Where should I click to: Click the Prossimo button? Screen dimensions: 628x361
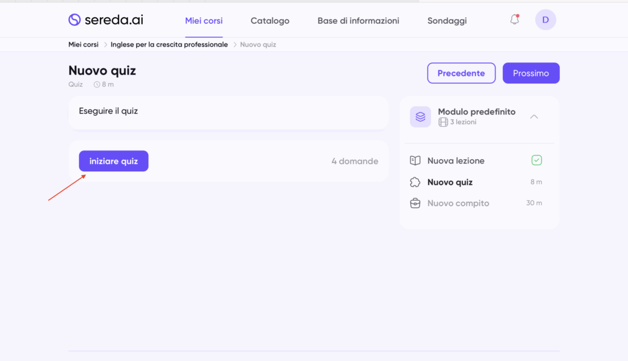click(530, 73)
